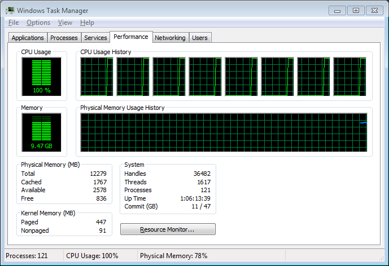Click the Handles value 36482
This screenshot has width=389, height=266.
[202, 174]
